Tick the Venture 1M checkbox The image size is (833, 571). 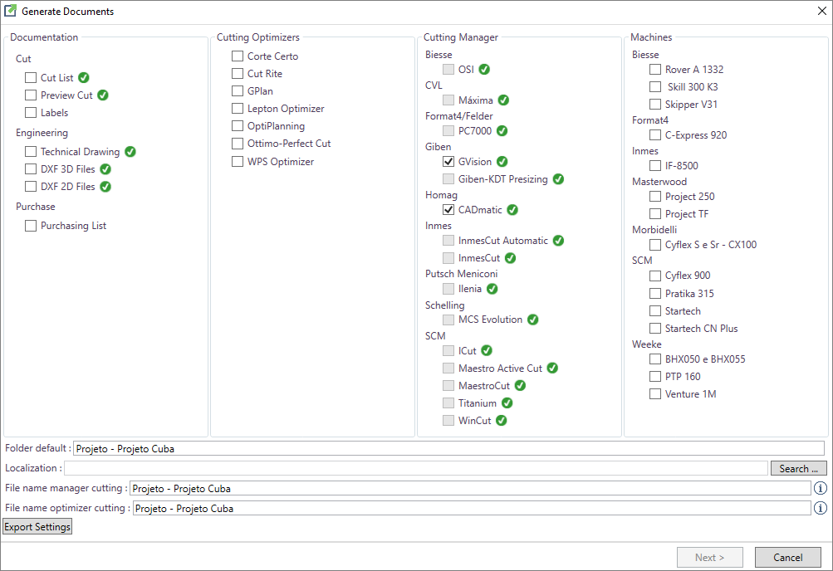655,394
